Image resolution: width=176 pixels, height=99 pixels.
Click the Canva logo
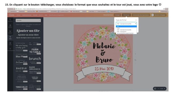coord(12,15)
